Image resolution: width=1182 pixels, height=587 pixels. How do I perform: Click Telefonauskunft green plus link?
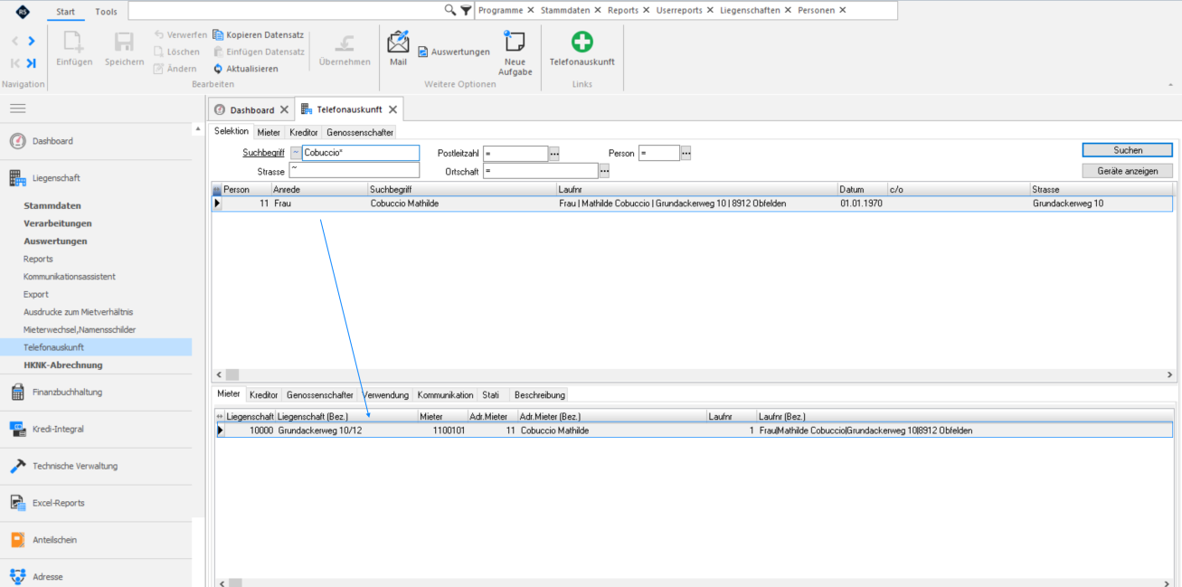tap(582, 49)
